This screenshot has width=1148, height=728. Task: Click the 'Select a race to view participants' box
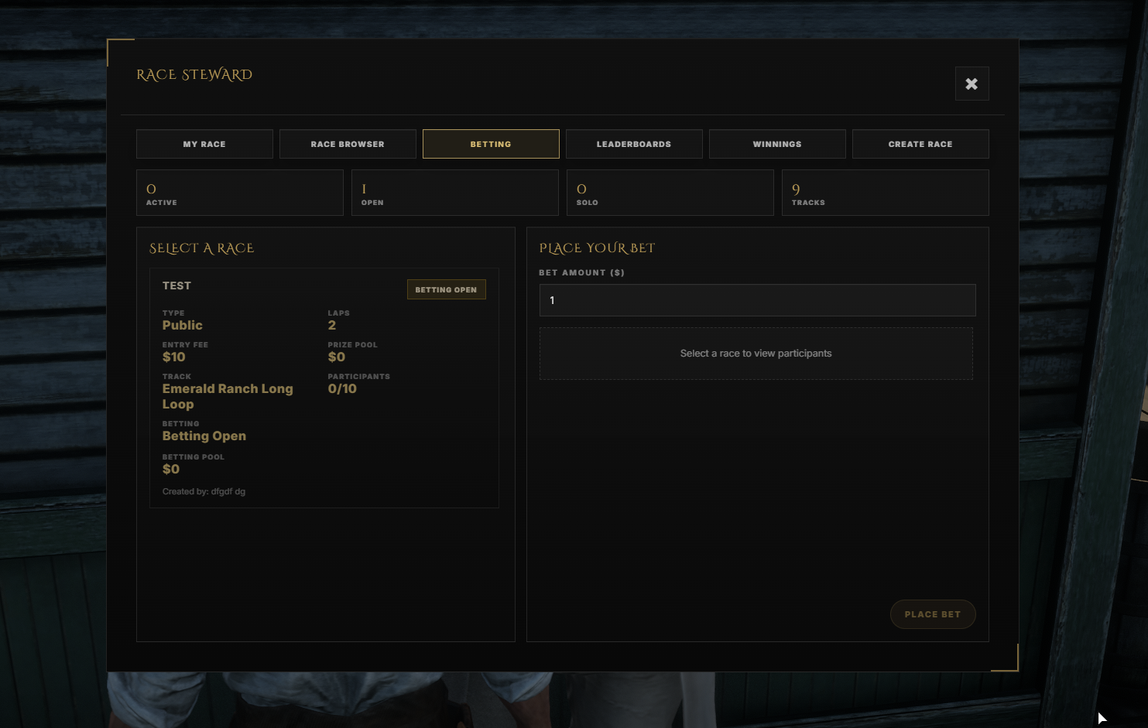click(x=756, y=354)
